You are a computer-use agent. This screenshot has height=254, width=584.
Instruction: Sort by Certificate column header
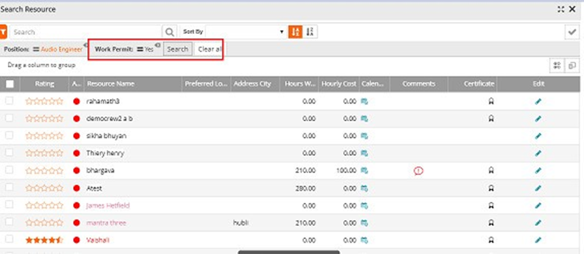(x=479, y=84)
